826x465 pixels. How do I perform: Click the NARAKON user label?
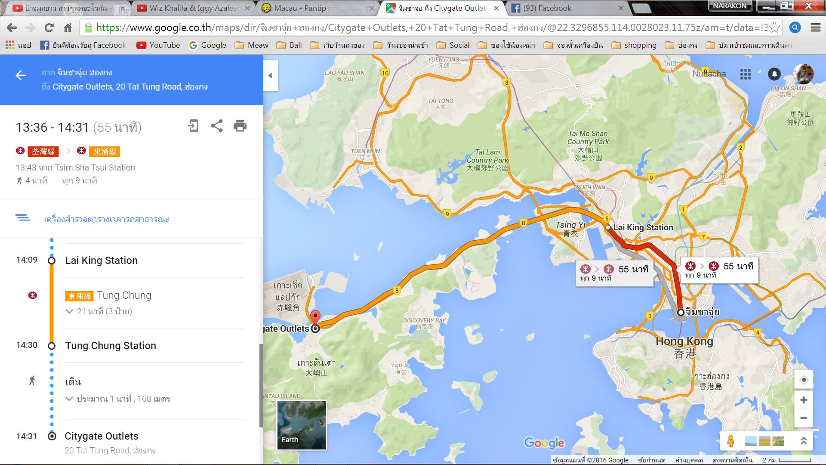tap(730, 6)
